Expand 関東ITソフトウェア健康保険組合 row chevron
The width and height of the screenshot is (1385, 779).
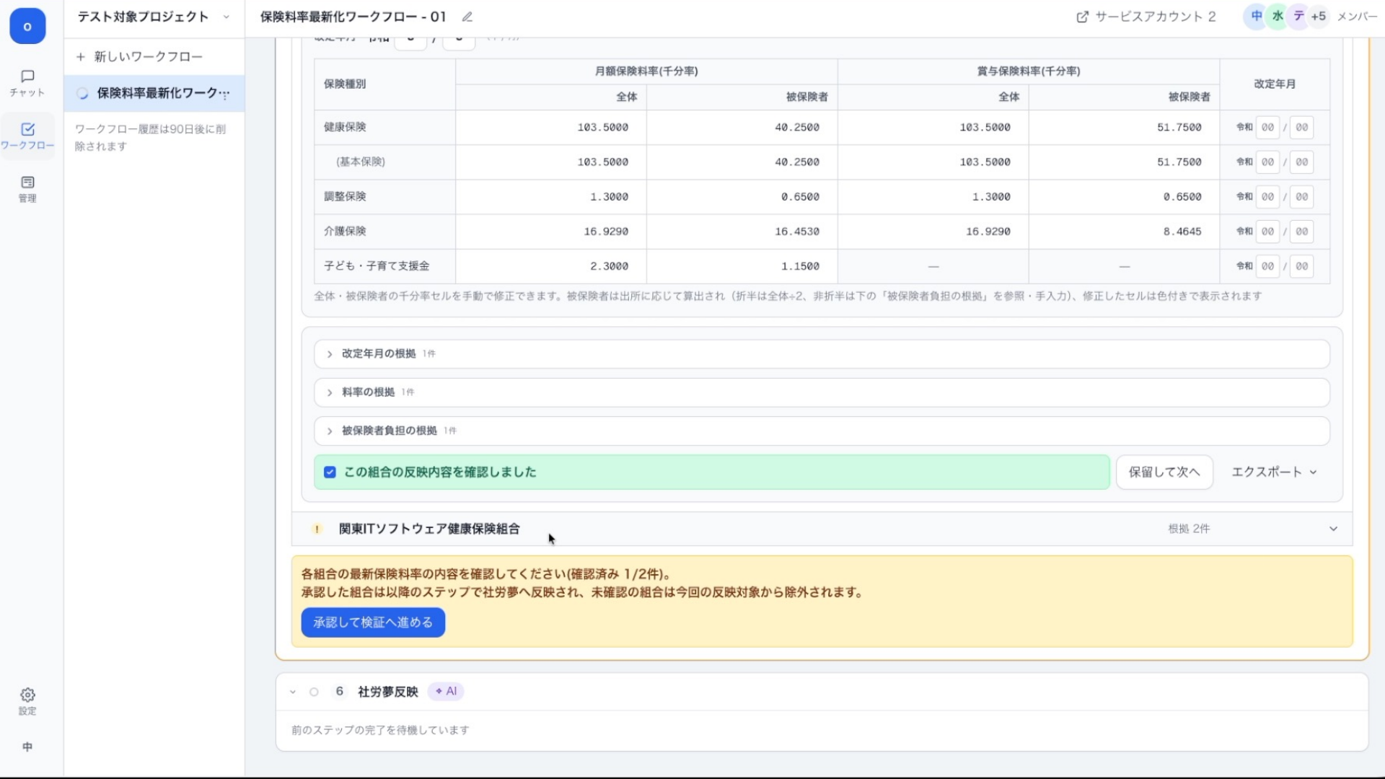coord(1333,529)
